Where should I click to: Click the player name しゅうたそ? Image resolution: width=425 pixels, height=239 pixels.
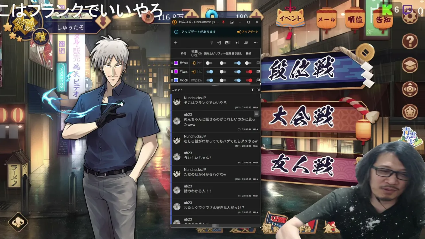click(70, 27)
